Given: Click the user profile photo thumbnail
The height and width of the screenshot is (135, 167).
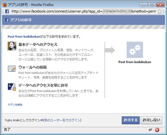Looking at the screenshot, I should coord(12,46).
